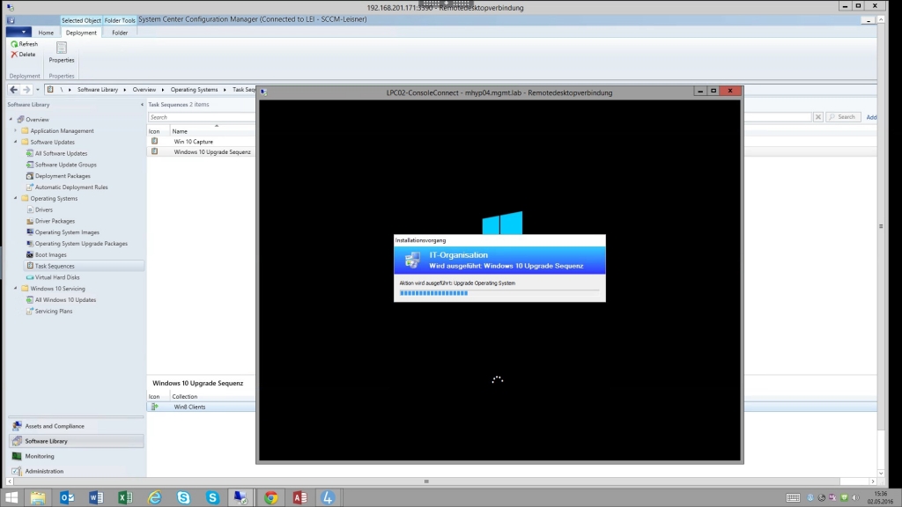Open Assets and Compliance workspace

(x=77, y=426)
